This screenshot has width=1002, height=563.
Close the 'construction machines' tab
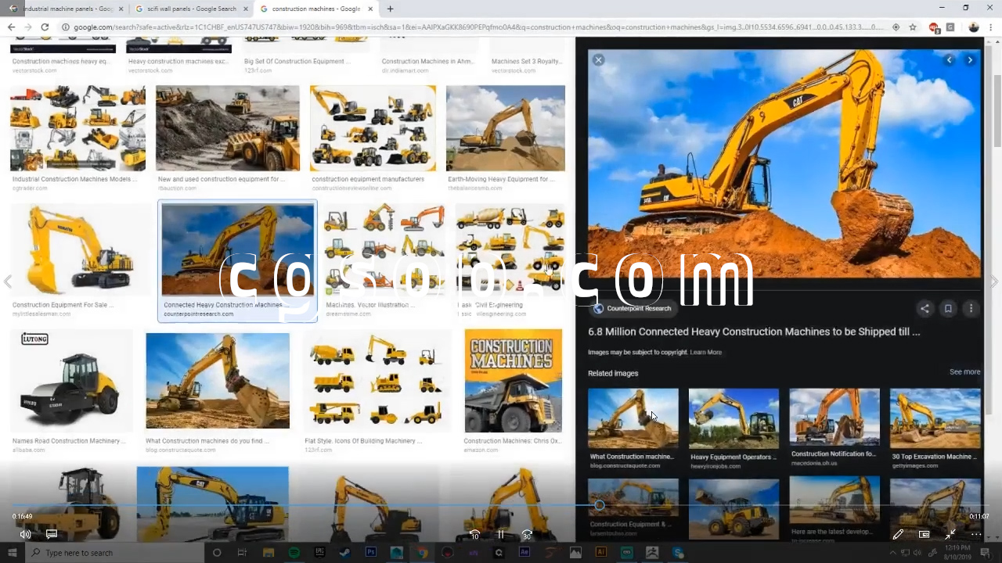pyautogui.click(x=369, y=9)
